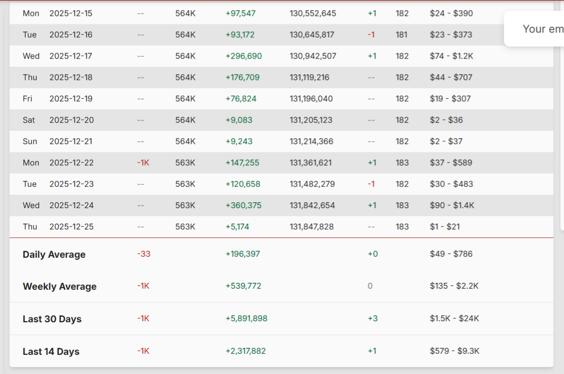
Task: Click the $90 - $1.4K estimated earnings
Action: click(x=452, y=205)
